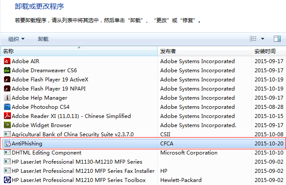Screen dimensions: 286x185
Task: Toggle the preview pane button
Action: [x=277, y=39]
